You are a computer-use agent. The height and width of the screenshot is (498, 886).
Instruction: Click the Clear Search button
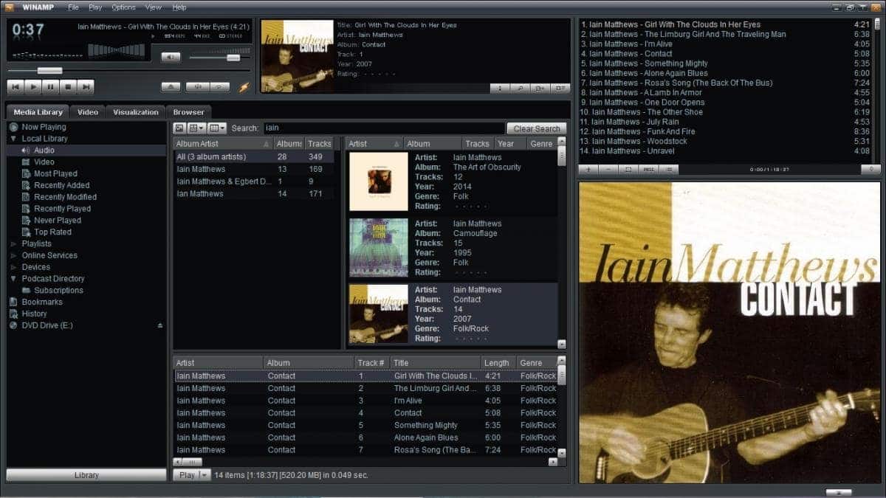(537, 128)
